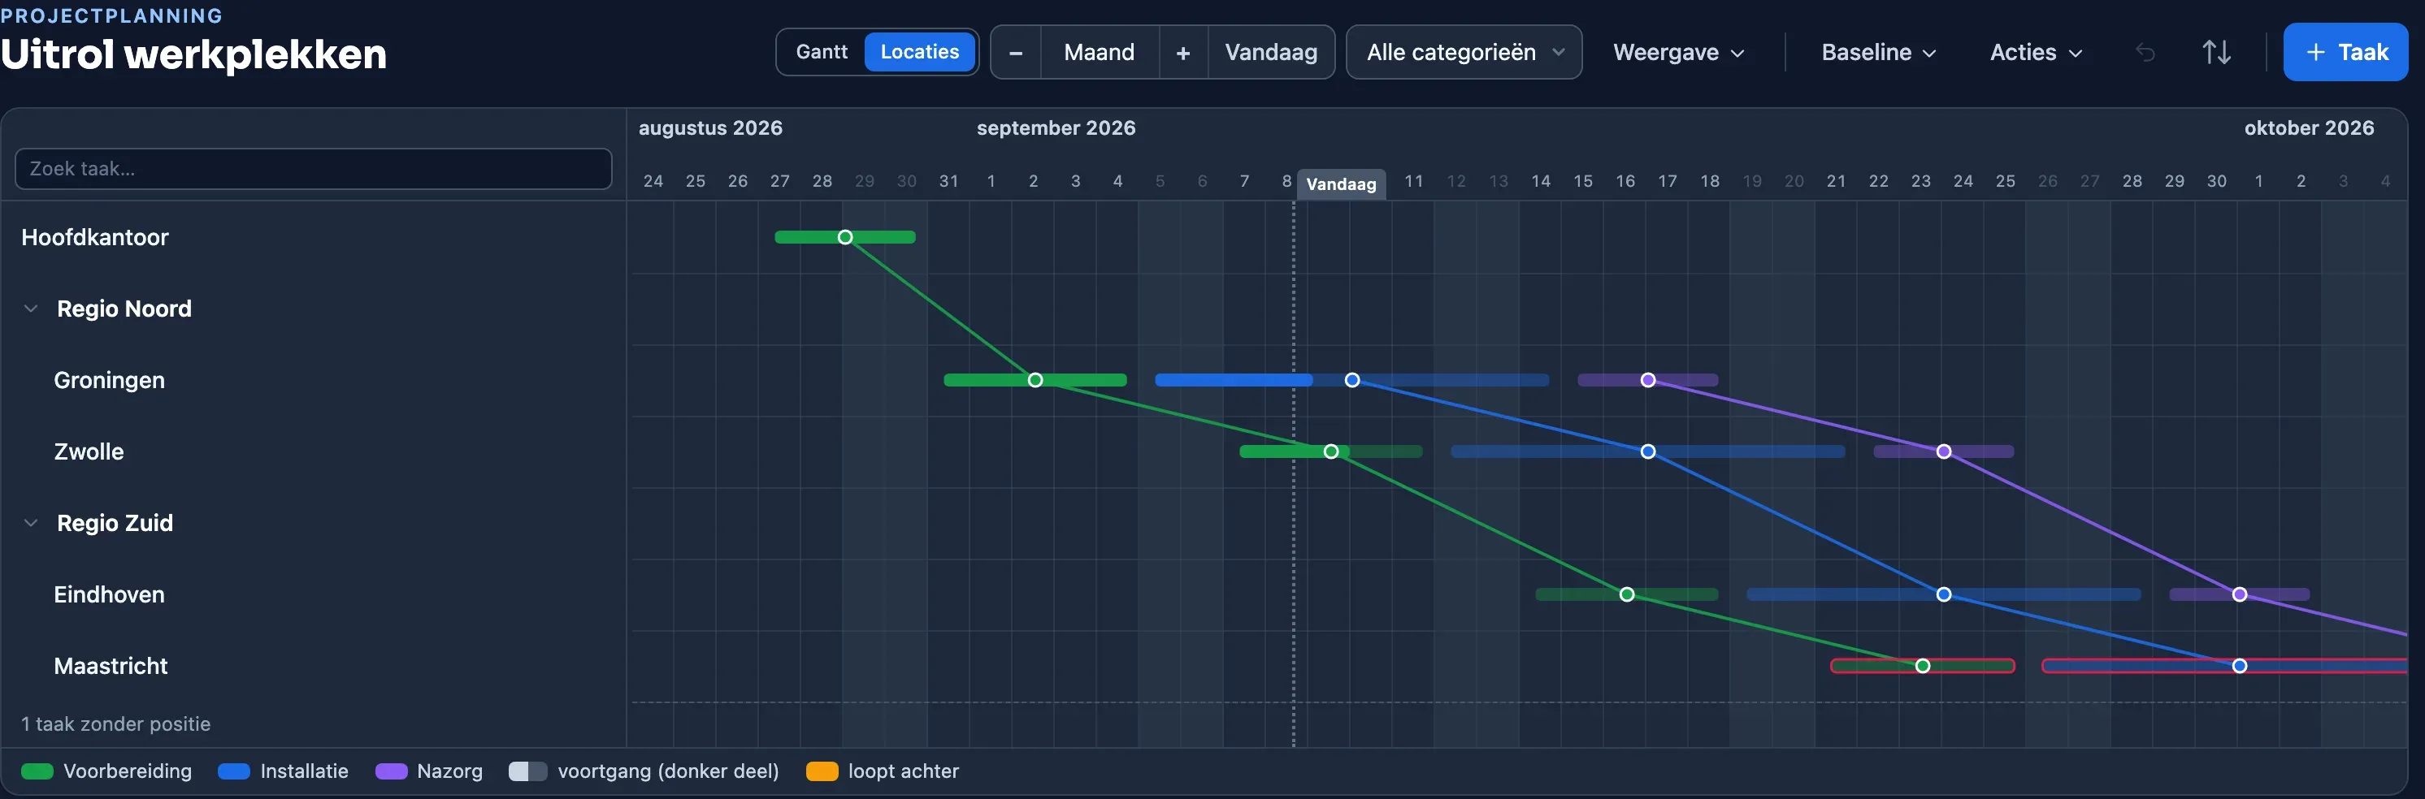Click the orange loopt achter swatch
Viewport: 2425px width, 799px height.
(x=822, y=771)
